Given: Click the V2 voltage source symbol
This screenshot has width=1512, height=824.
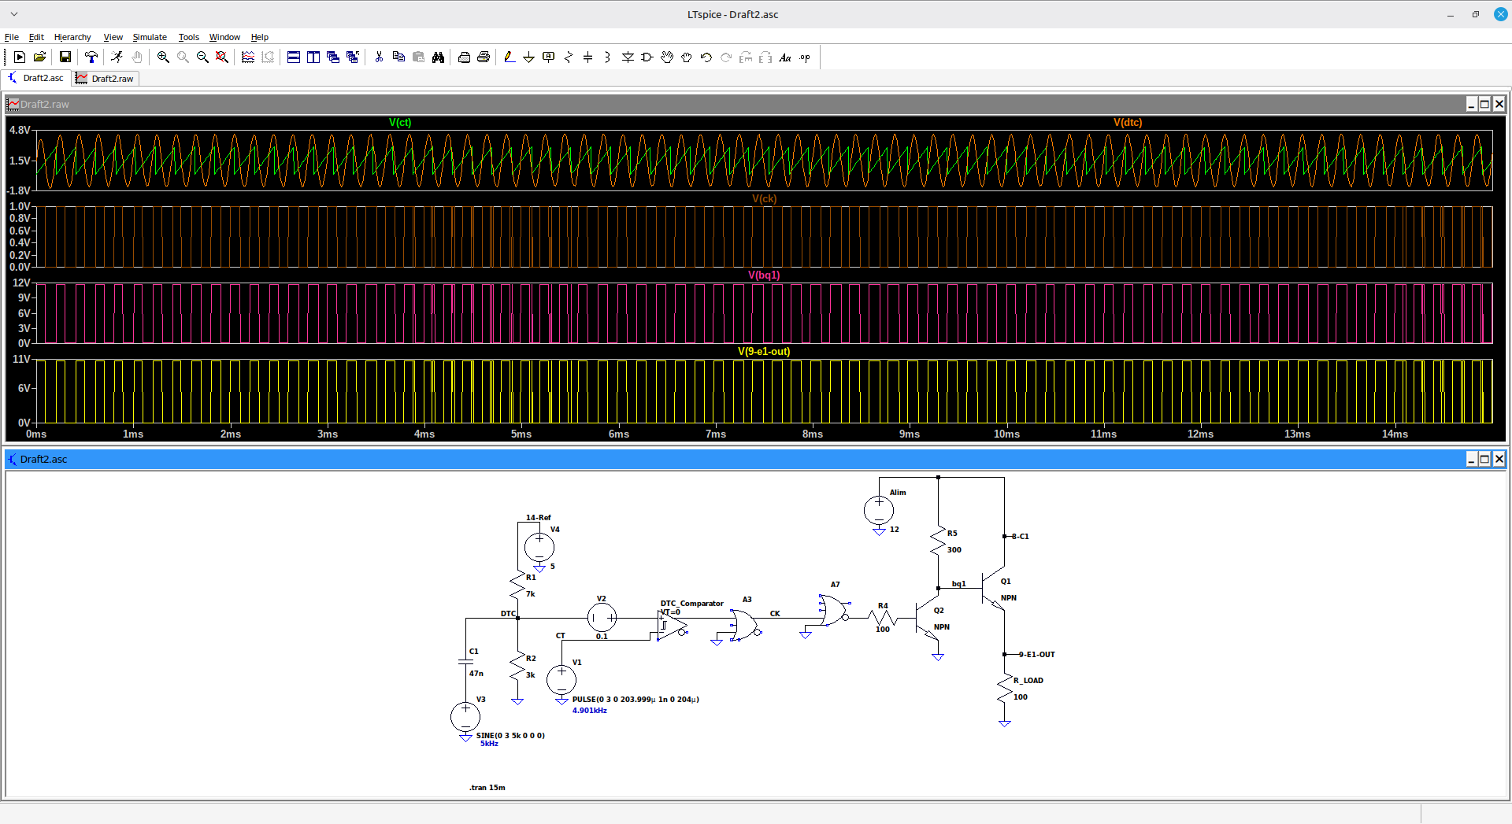Looking at the screenshot, I should tap(602, 618).
